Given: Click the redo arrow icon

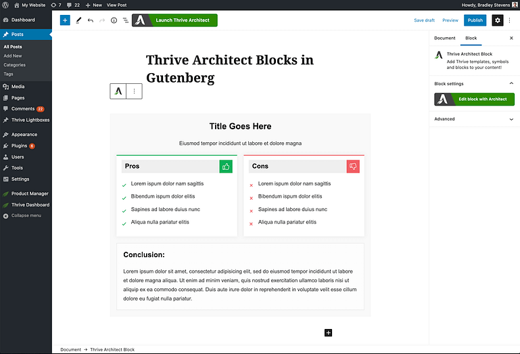Looking at the screenshot, I should coord(102,20).
